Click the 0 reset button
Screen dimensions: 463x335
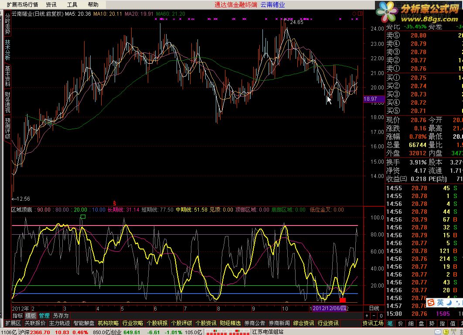[381, 316]
